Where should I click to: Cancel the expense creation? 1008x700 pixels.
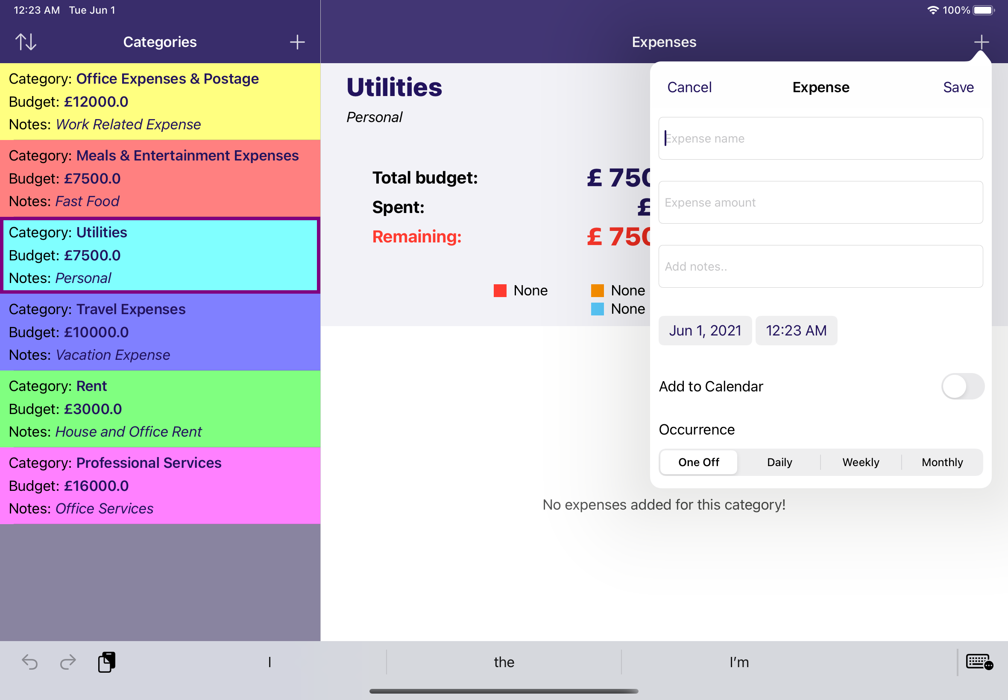click(x=689, y=87)
